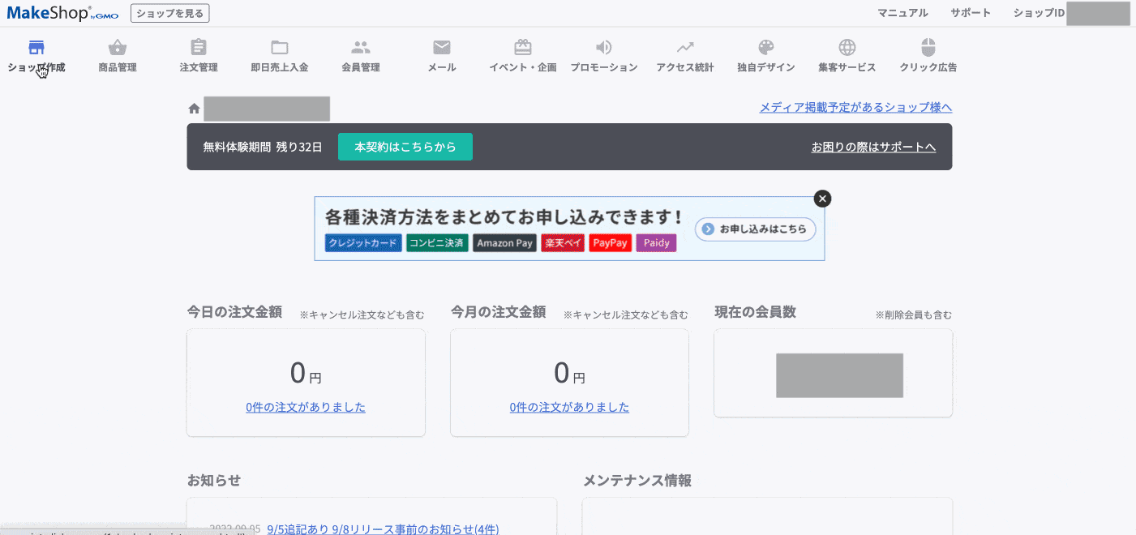Click the 会員管理 (member management) icon
1136x535 pixels.
coord(360,55)
